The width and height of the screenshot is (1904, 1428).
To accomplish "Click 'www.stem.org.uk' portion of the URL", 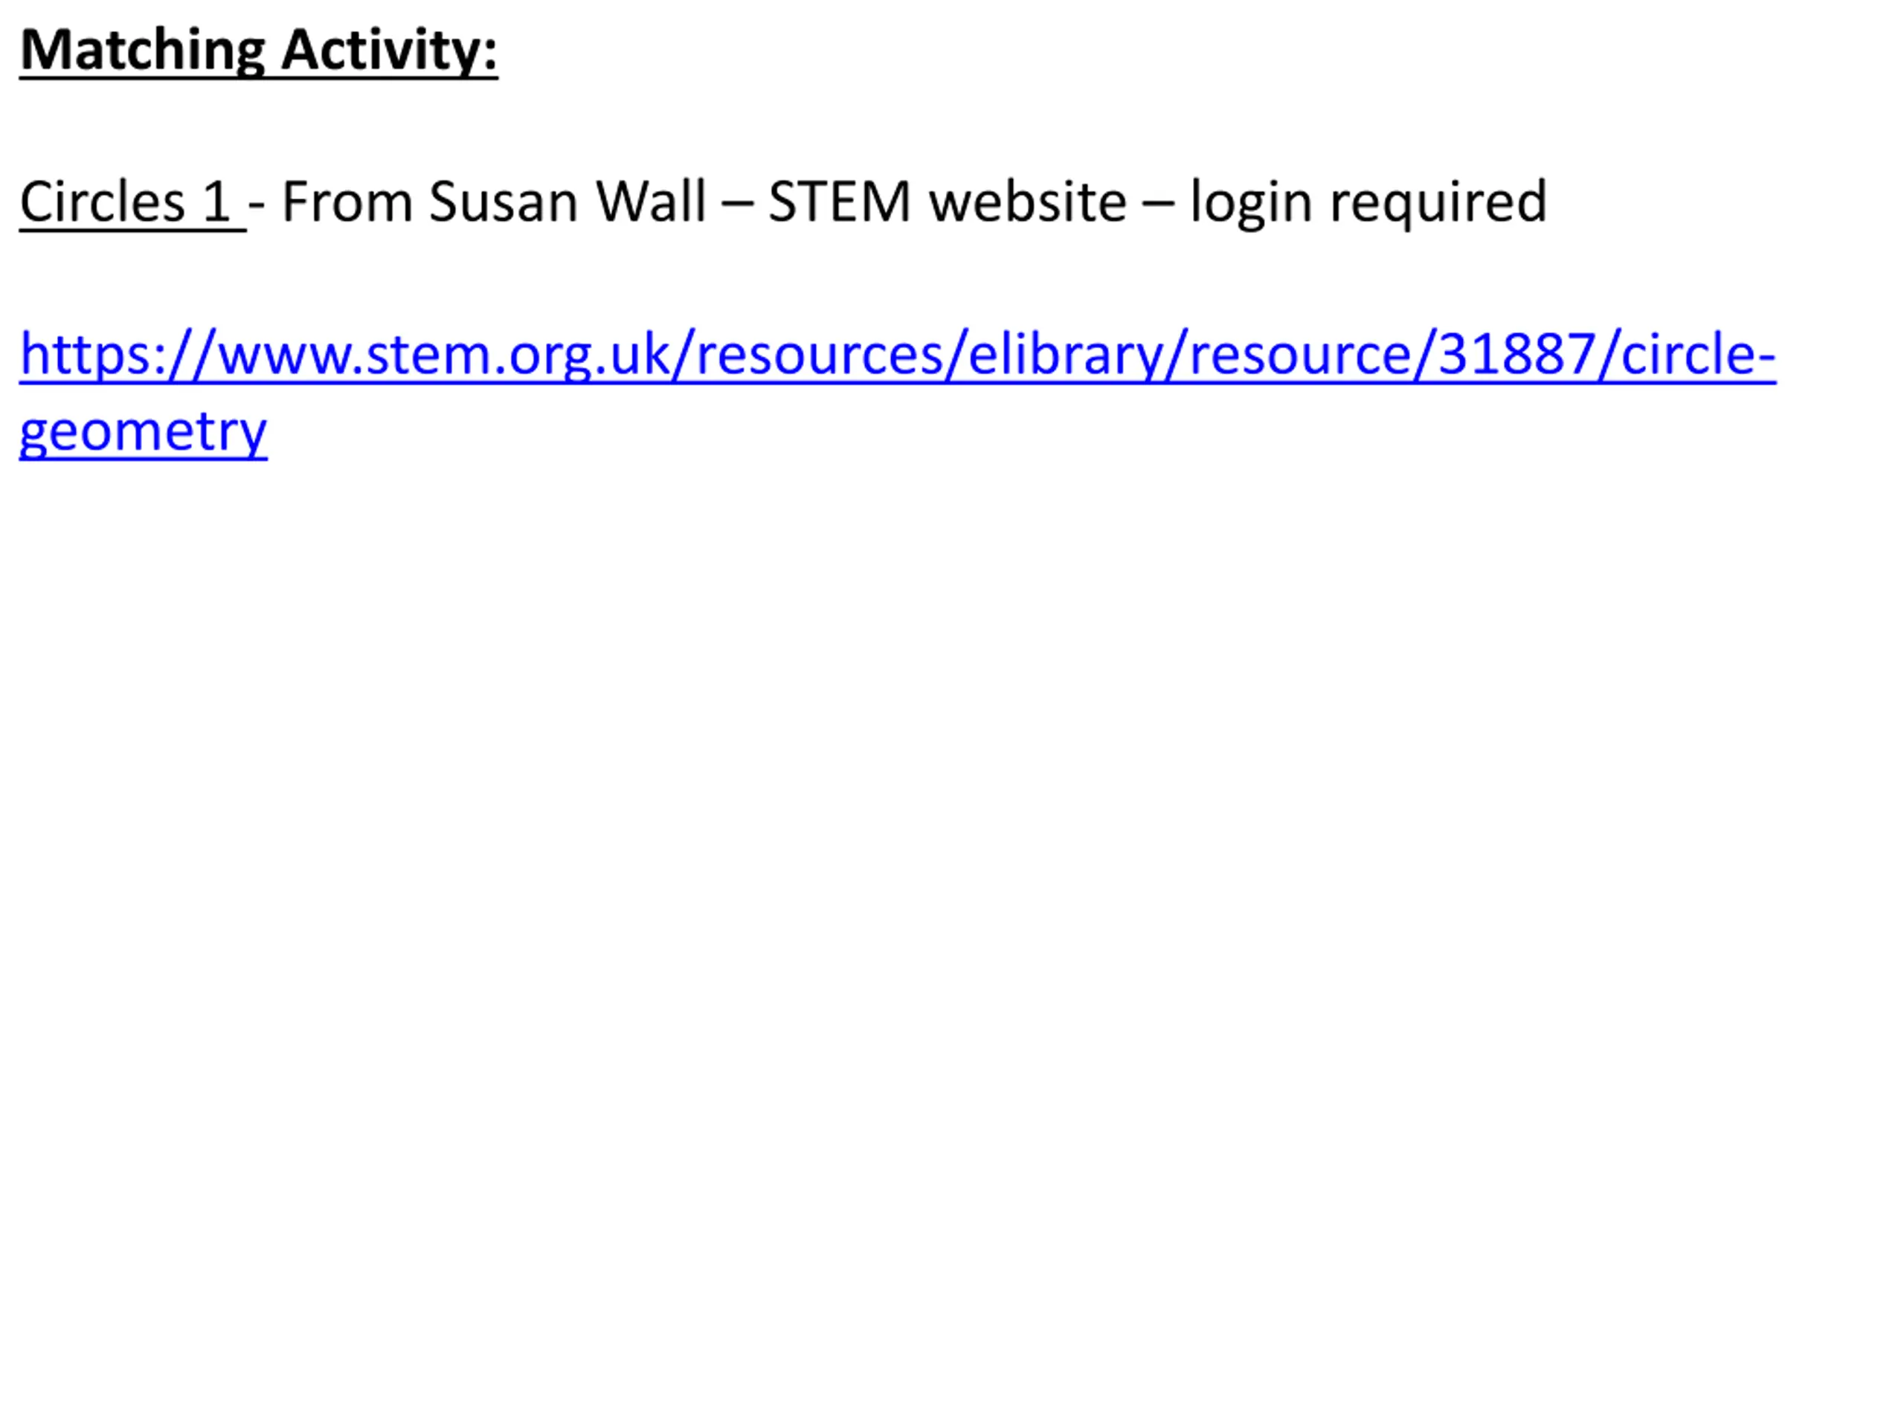I will tap(443, 355).
